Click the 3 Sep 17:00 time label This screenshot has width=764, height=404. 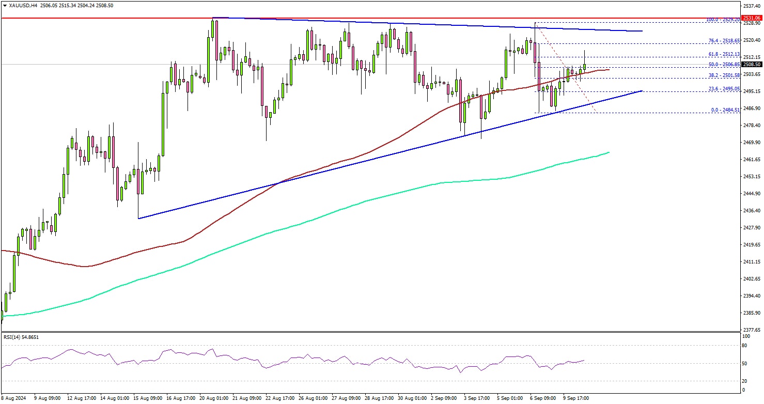point(477,398)
